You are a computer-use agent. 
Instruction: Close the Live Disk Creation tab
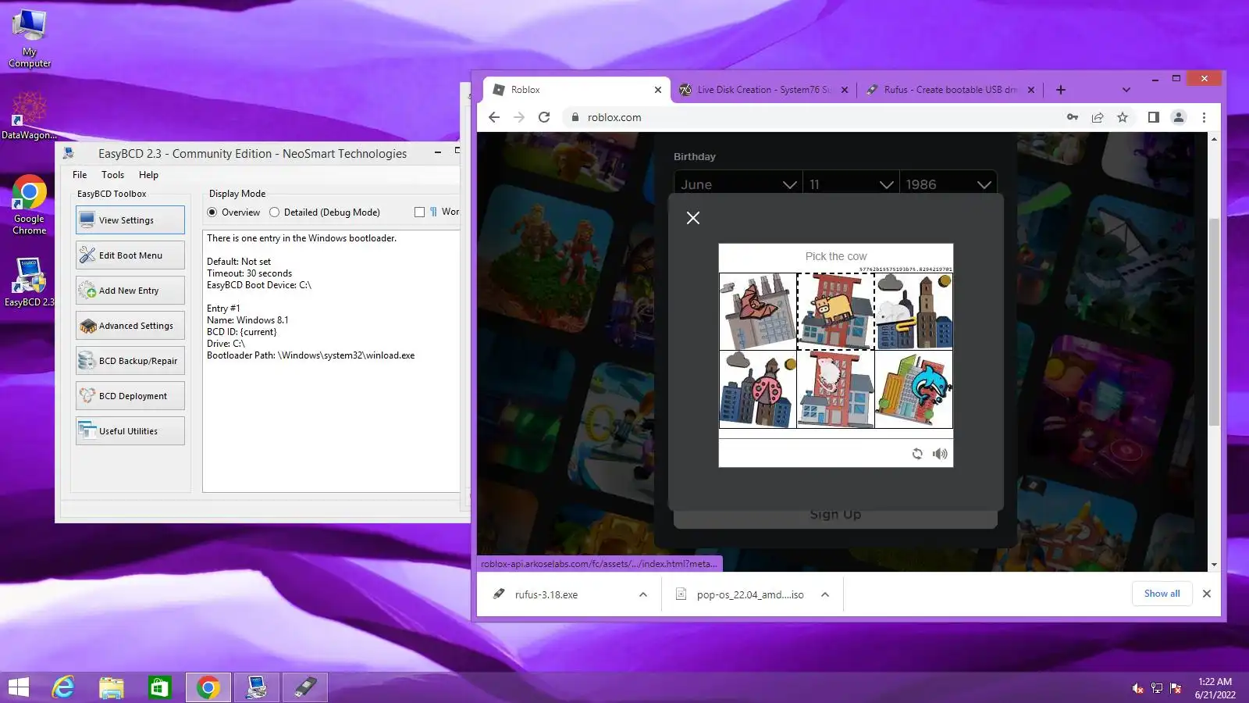(844, 90)
